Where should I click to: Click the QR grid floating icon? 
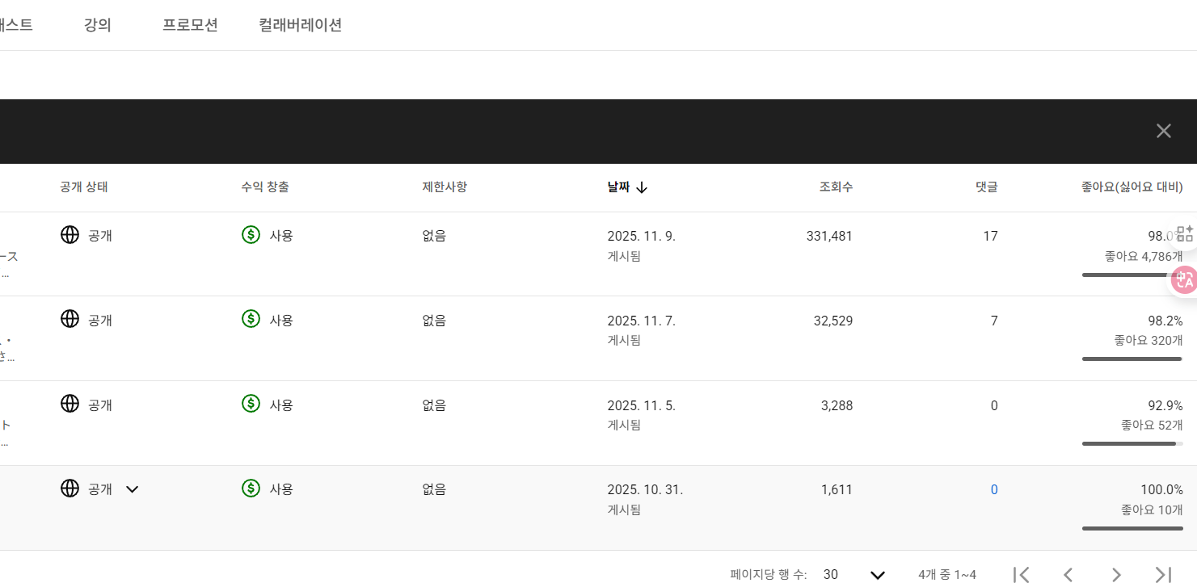point(1185,234)
